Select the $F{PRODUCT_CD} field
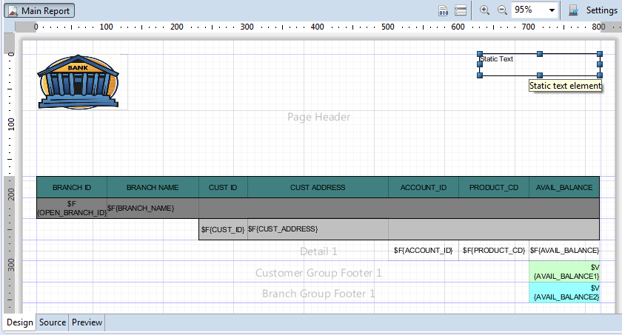The height and width of the screenshot is (335, 622). (494, 250)
